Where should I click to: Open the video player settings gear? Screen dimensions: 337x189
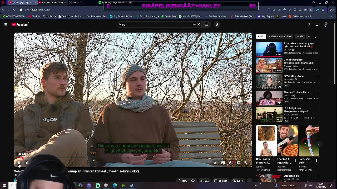click(231, 163)
